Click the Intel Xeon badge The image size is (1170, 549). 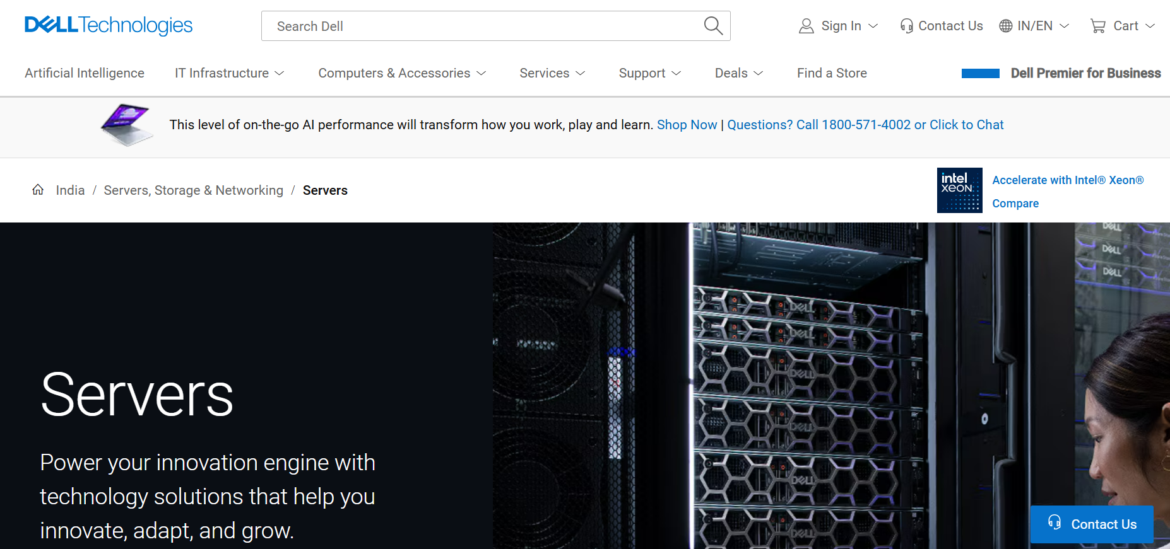959,190
